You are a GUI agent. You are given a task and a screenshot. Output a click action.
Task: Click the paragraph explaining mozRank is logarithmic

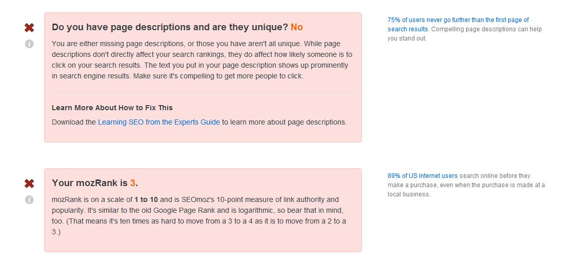199,216
